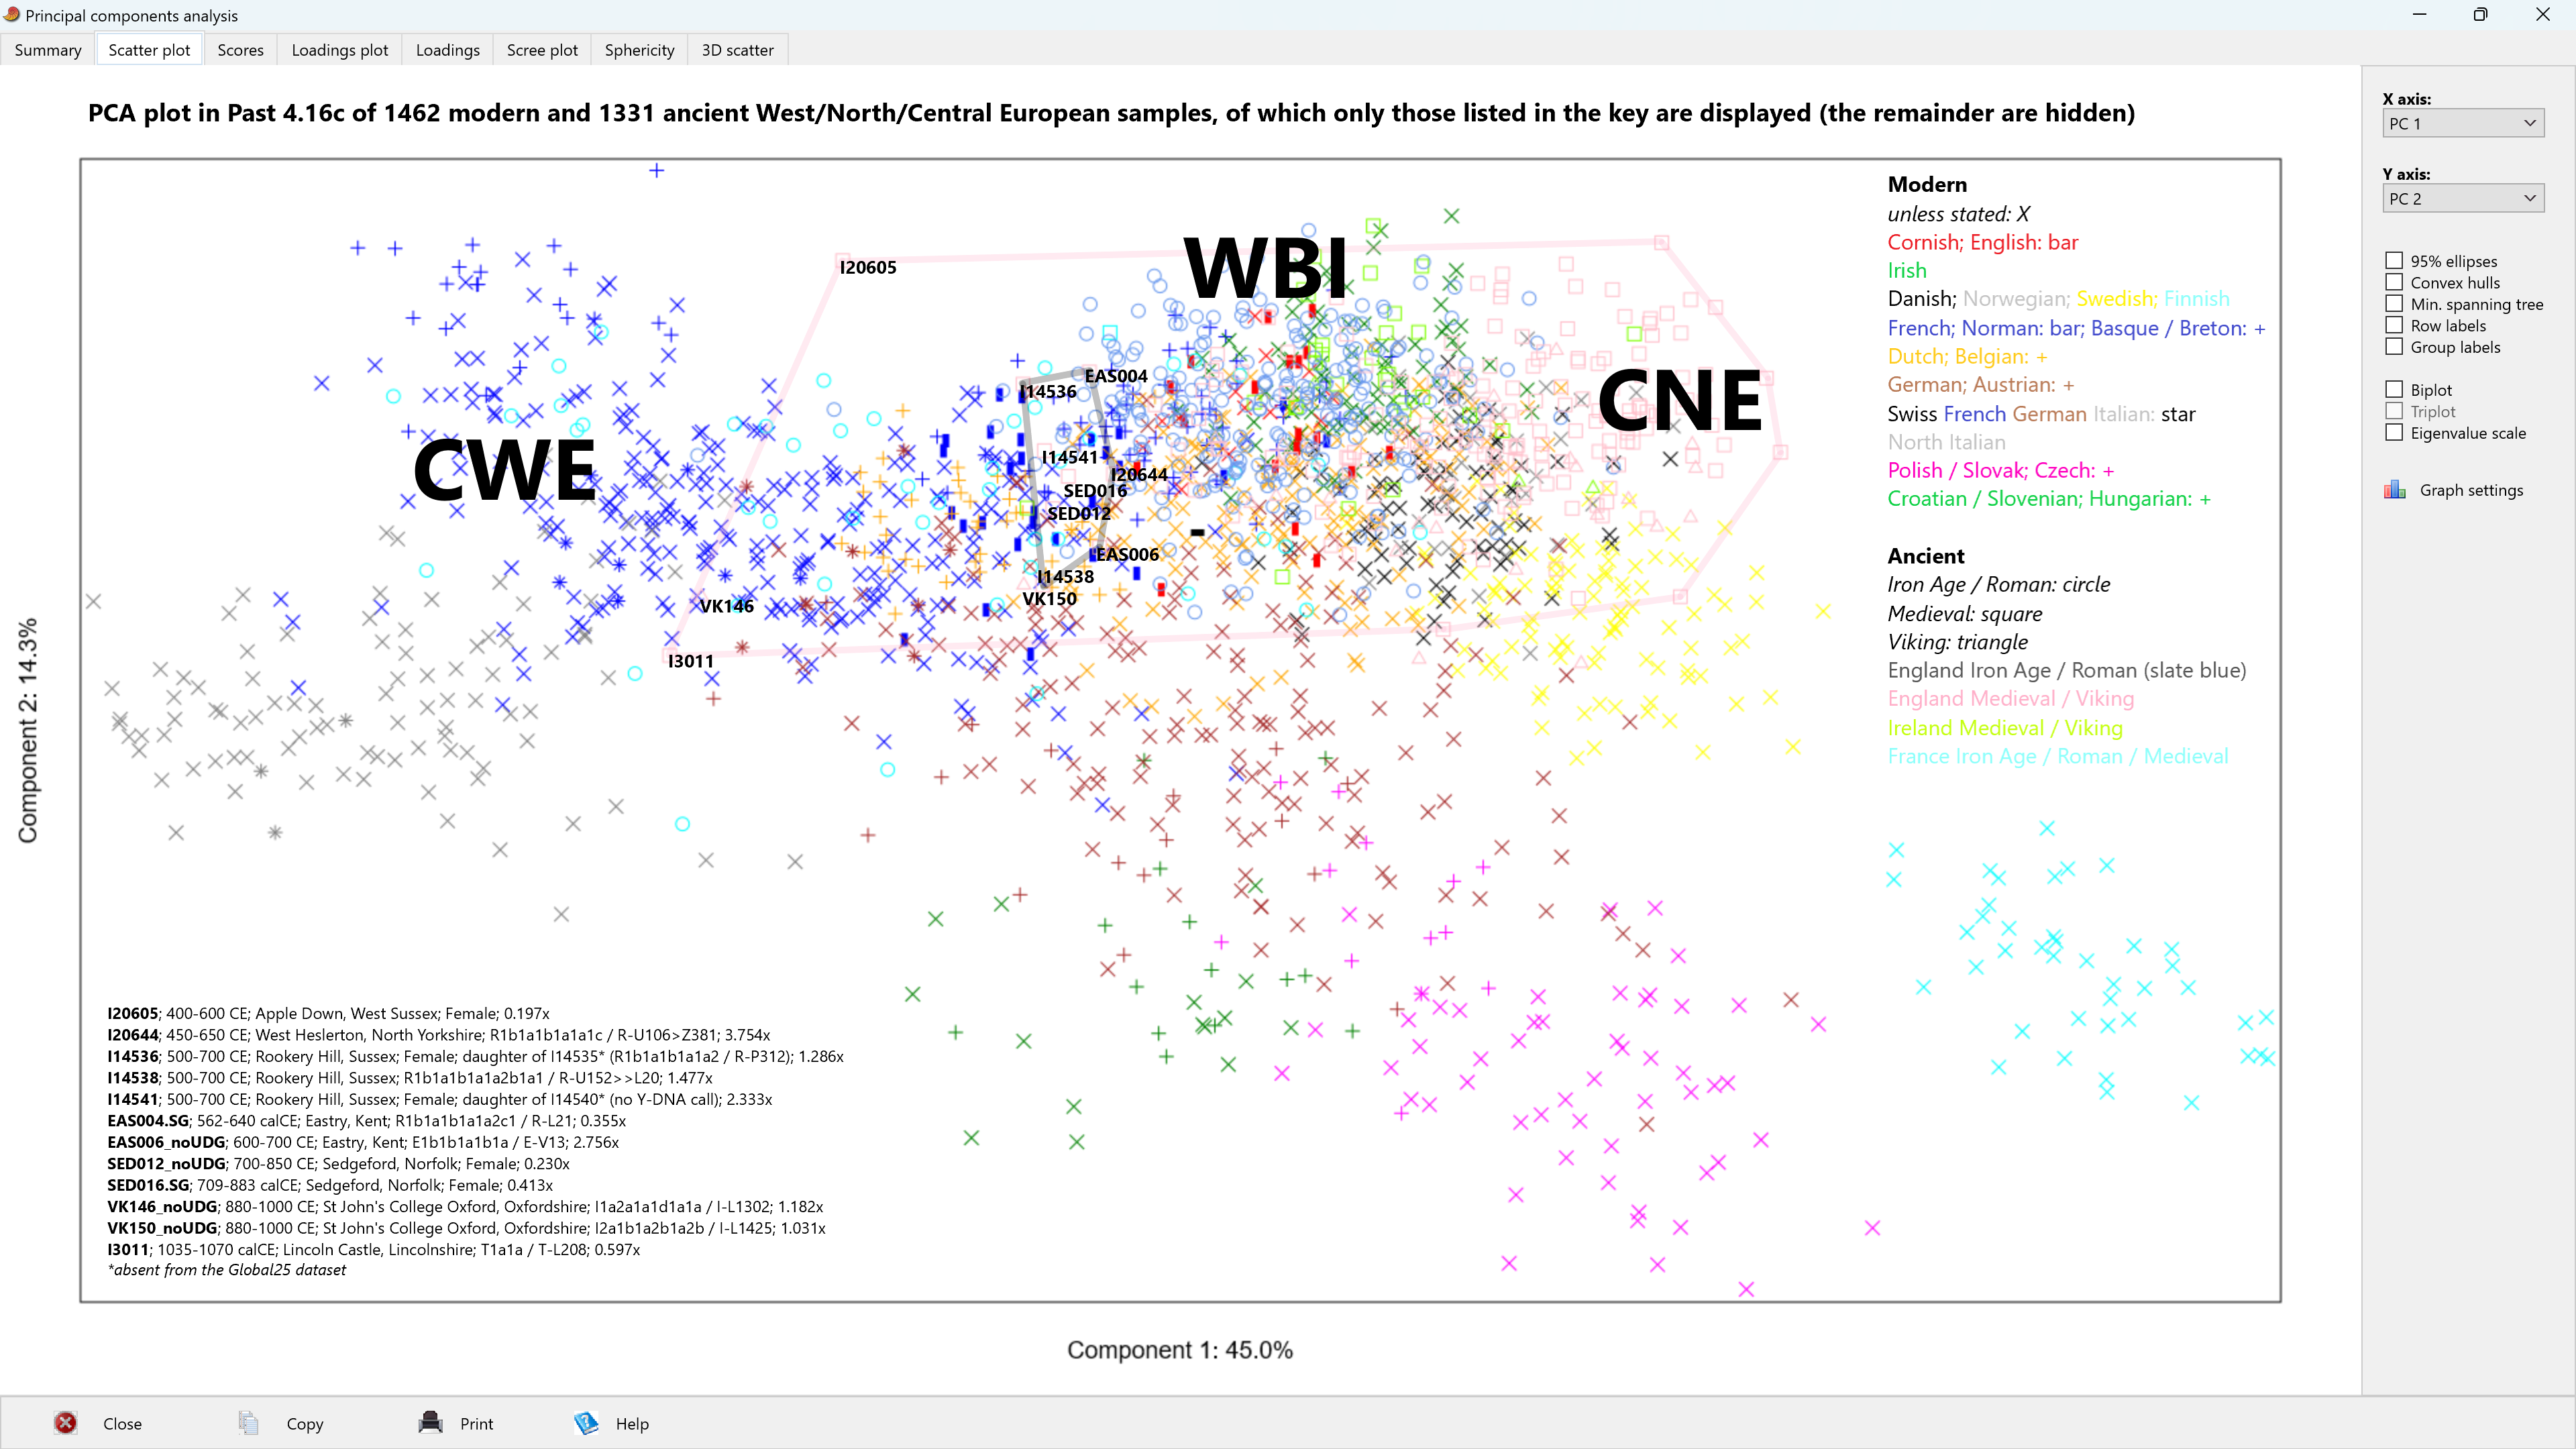Open Graph settings via the bar chart icon

[2395, 489]
